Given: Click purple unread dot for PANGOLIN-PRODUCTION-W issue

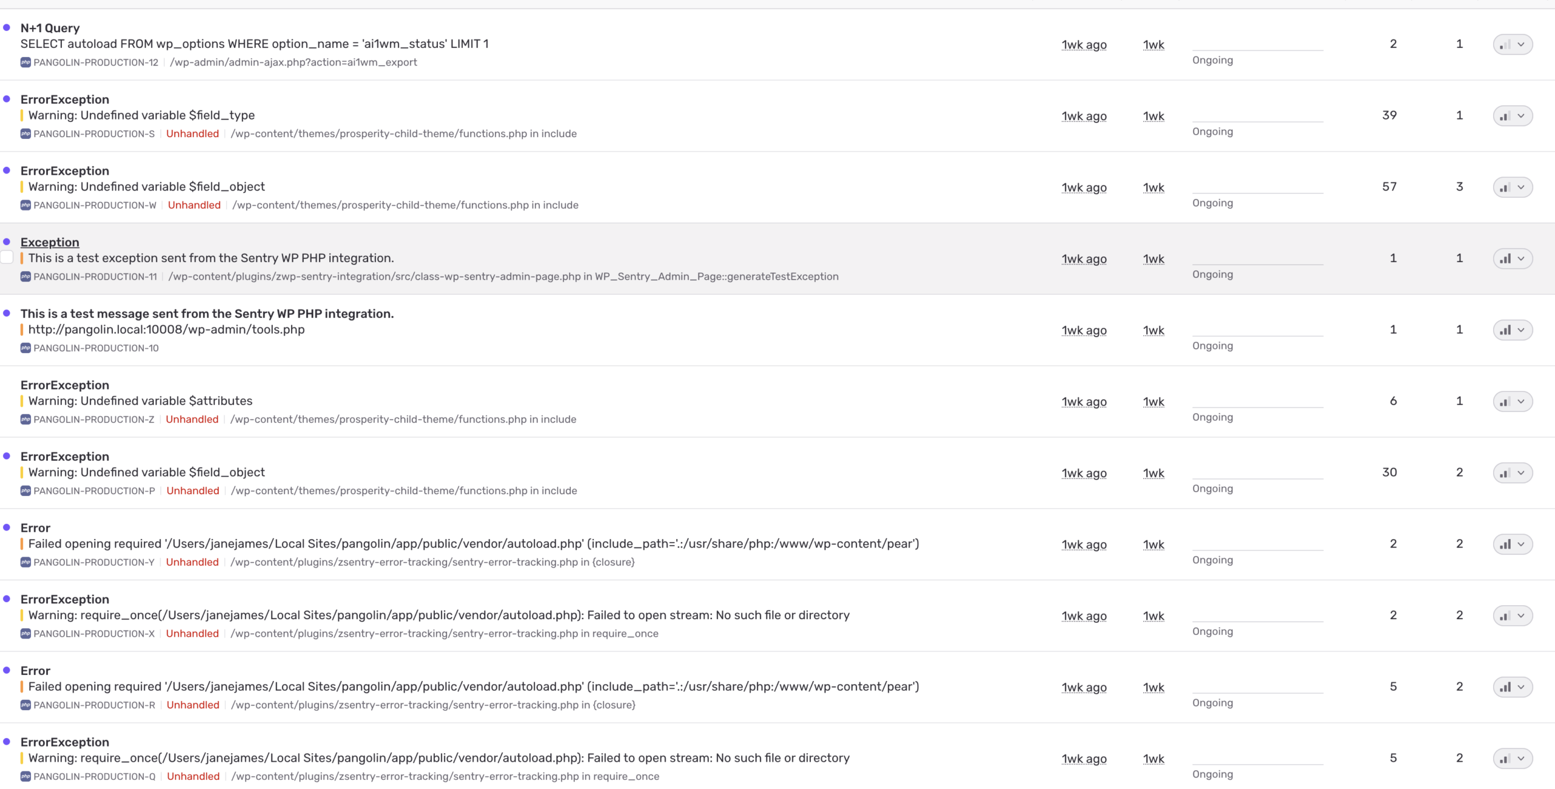Looking at the screenshot, I should click(x=7, y=171).
